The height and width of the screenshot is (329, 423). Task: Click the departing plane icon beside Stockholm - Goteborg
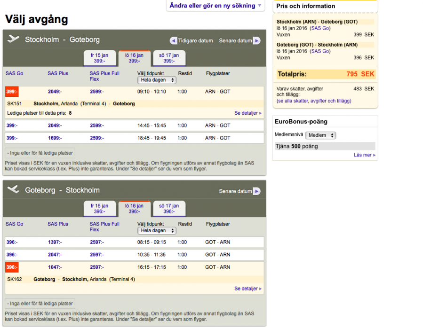tap(13, 39)
